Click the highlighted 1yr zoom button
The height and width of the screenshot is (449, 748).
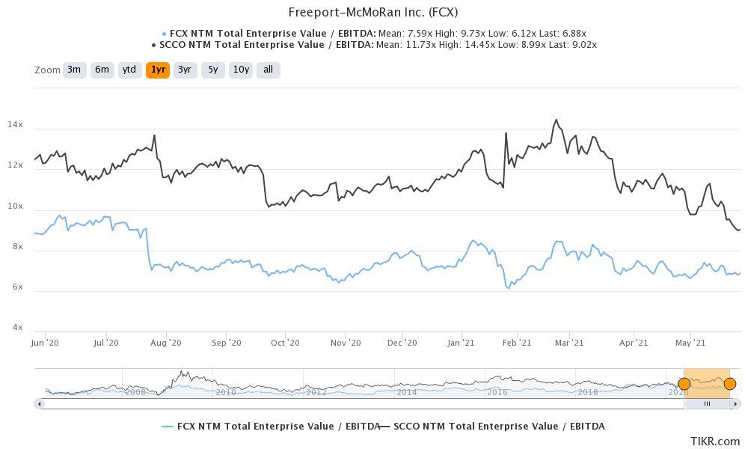click(x=157, y=70)
